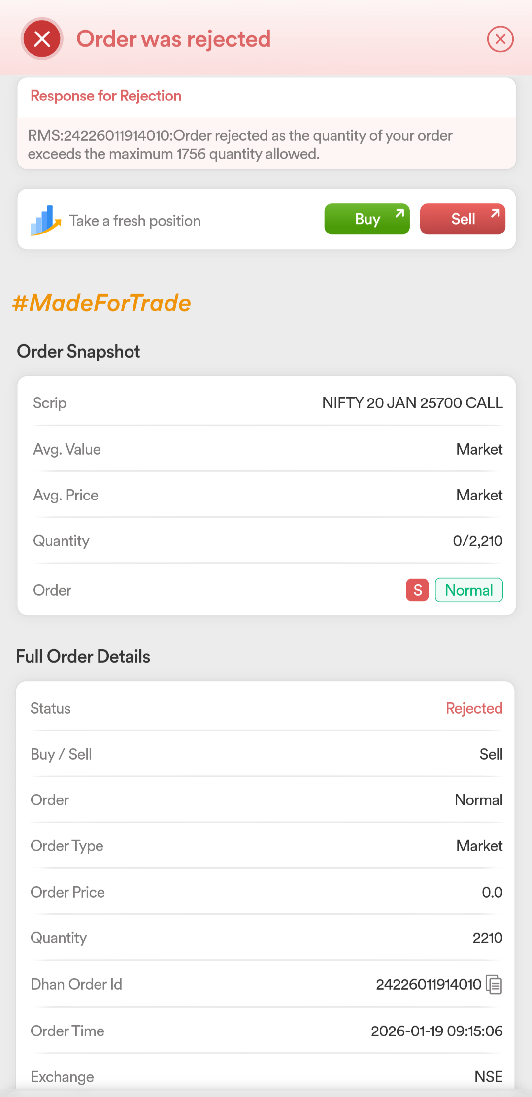Open the #MadeForTrade hashtag
The image size is (532, 1097).
pyautogui.click(x=101, y=303)
